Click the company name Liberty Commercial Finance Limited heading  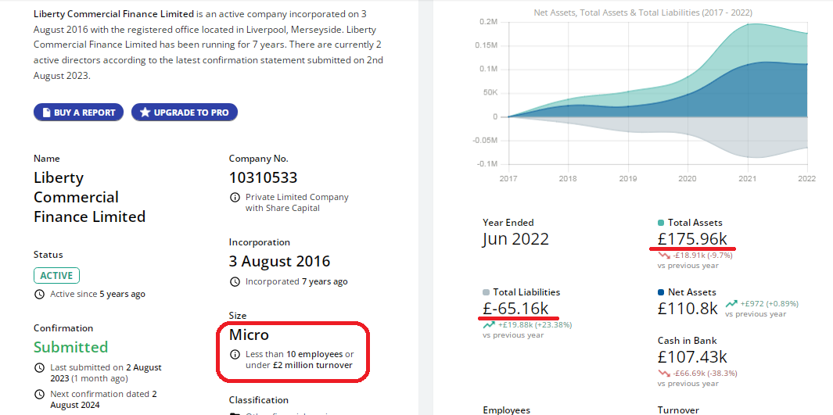(x=89, y=197)
